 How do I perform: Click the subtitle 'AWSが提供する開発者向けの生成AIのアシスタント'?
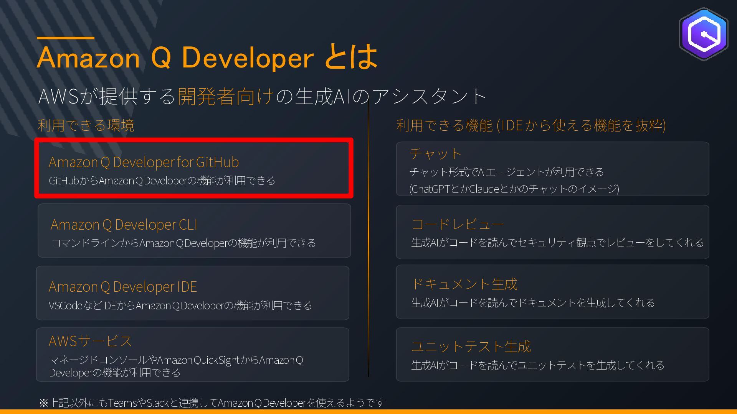262,96
